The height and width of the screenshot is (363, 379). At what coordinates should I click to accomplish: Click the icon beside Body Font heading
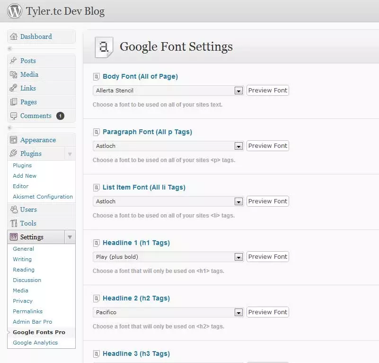pos(96,77)
